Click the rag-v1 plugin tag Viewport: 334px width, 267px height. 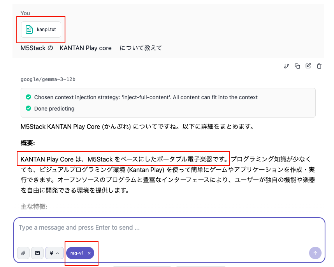pos(77,253)
